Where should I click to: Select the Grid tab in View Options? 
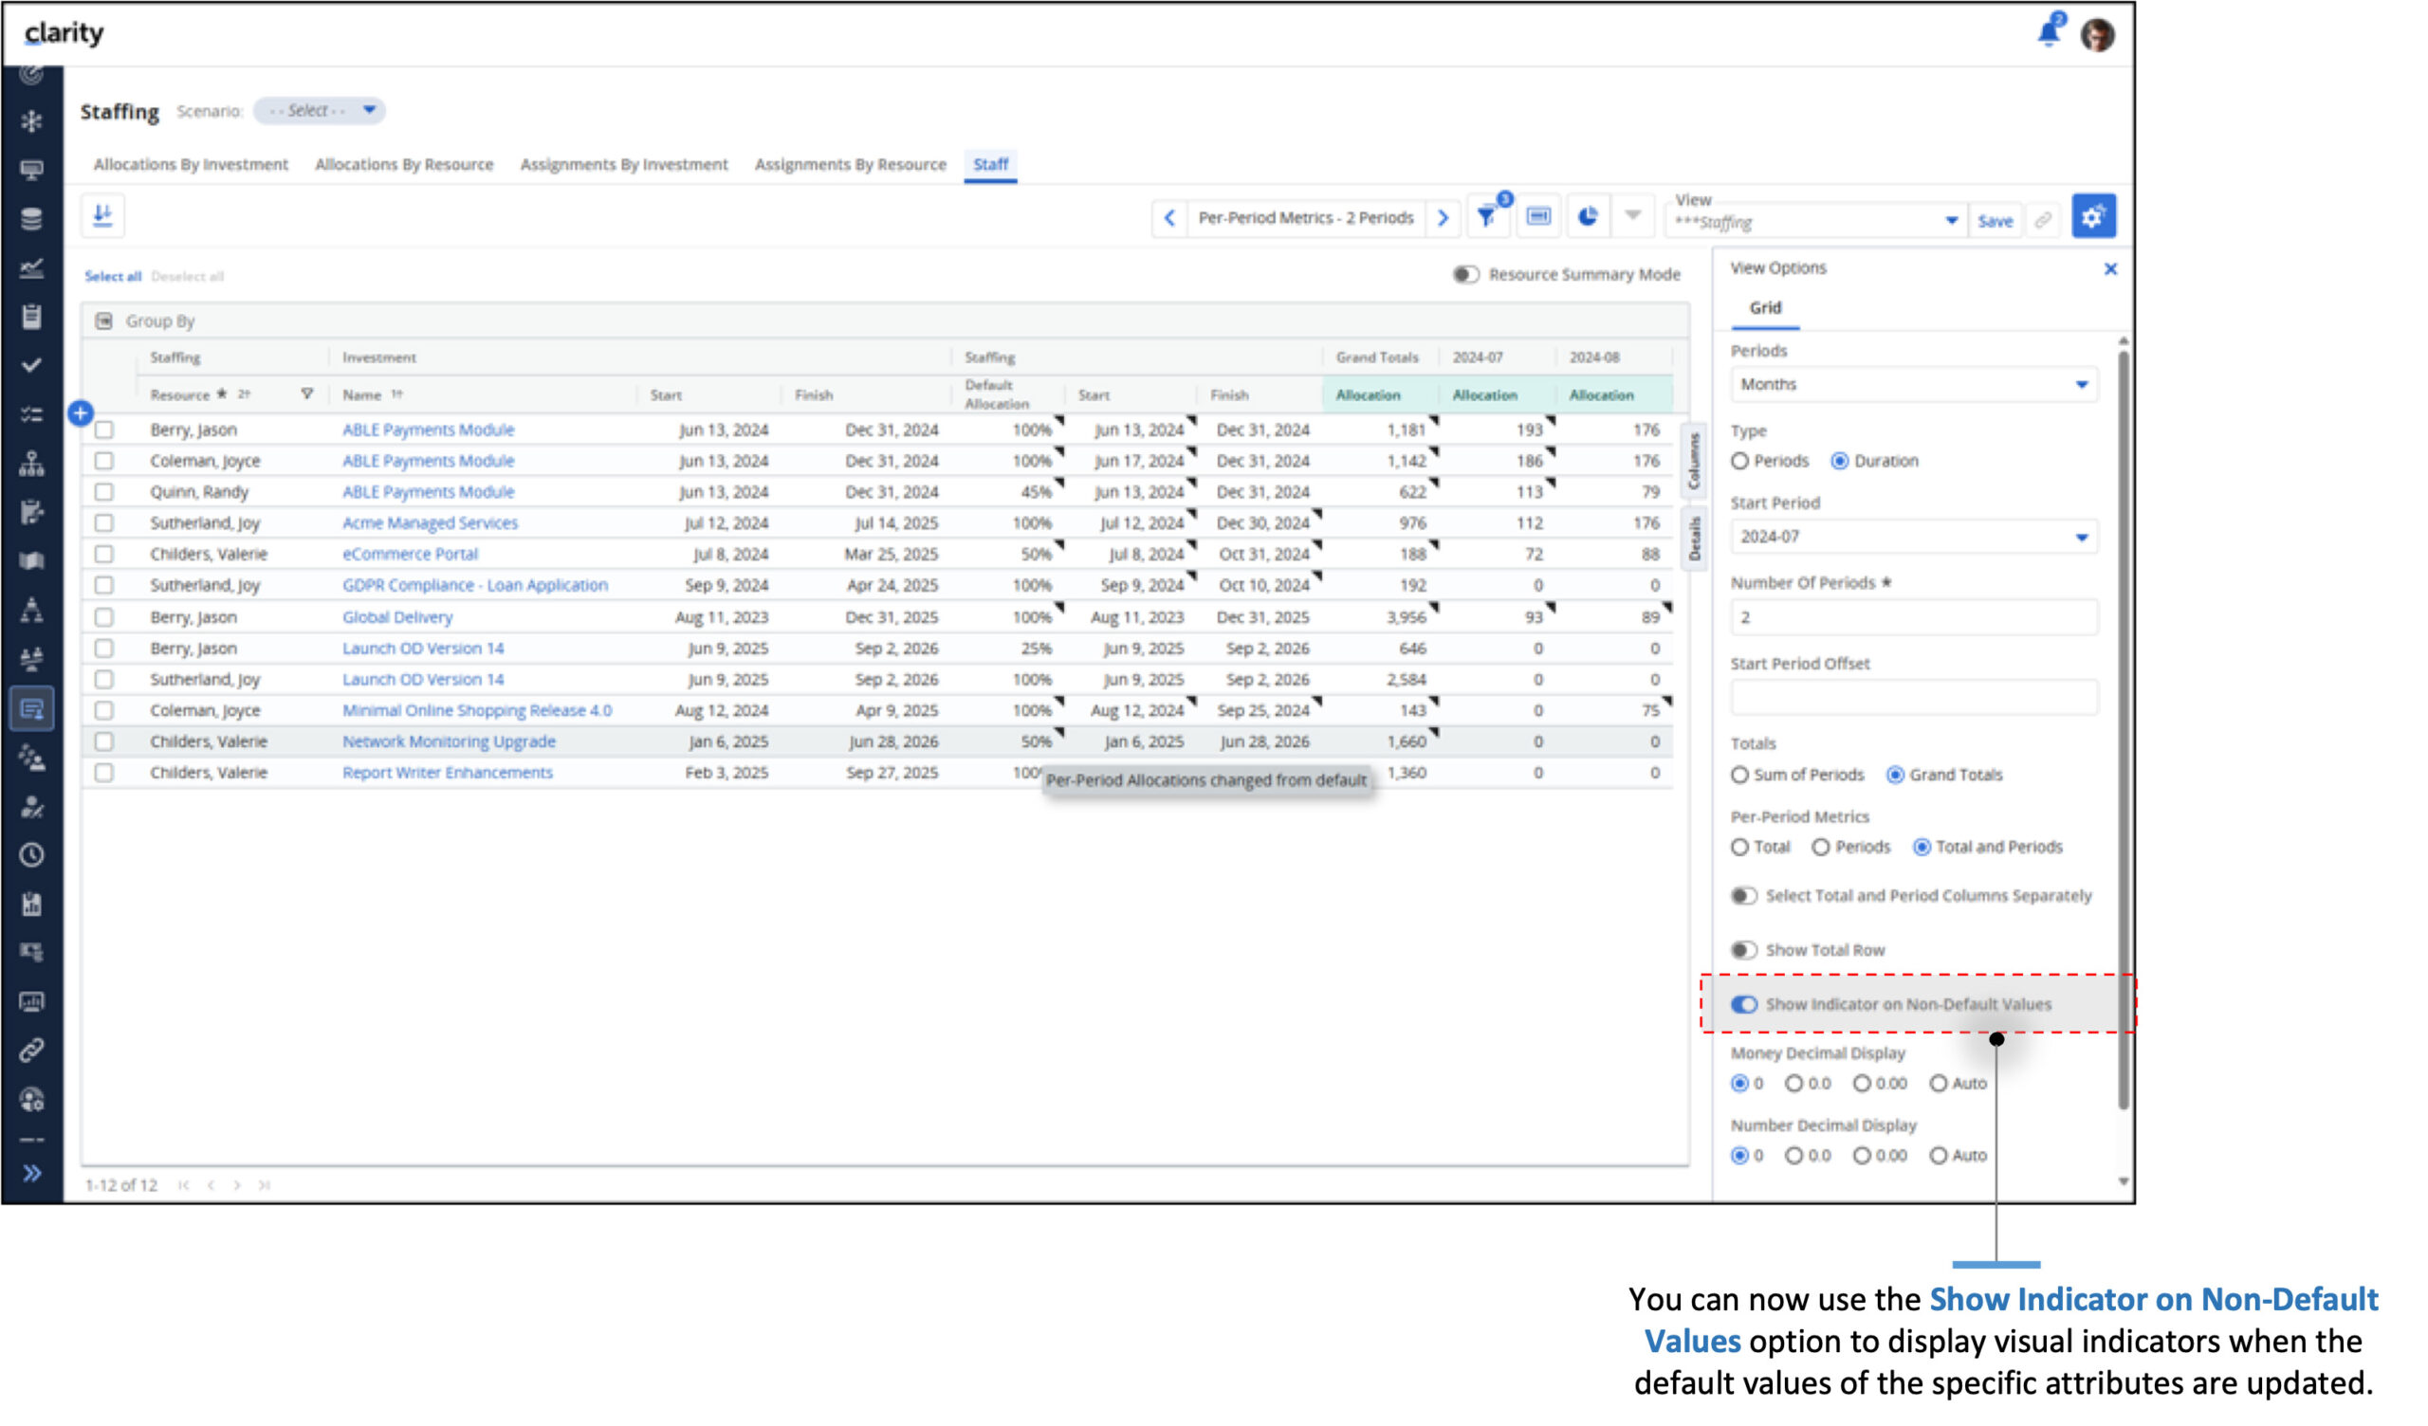(x=1766, y=308)
